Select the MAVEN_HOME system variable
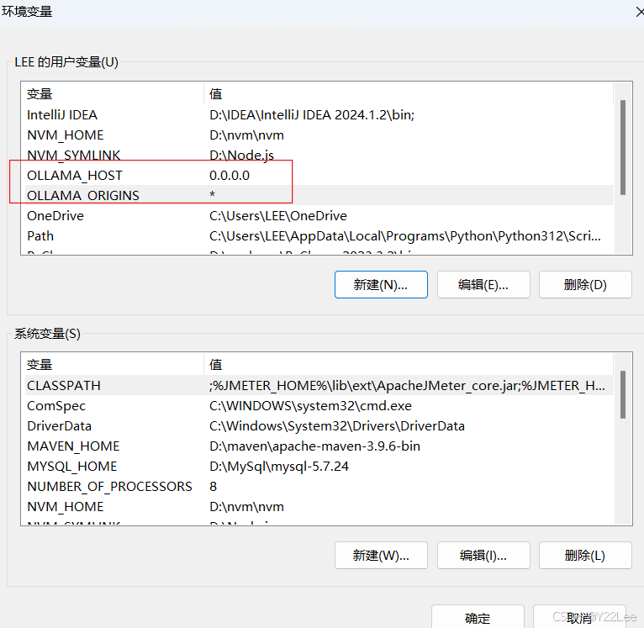The width and height of the screenshot is (644, 628). pyautogui.click(x=73, y=446)
